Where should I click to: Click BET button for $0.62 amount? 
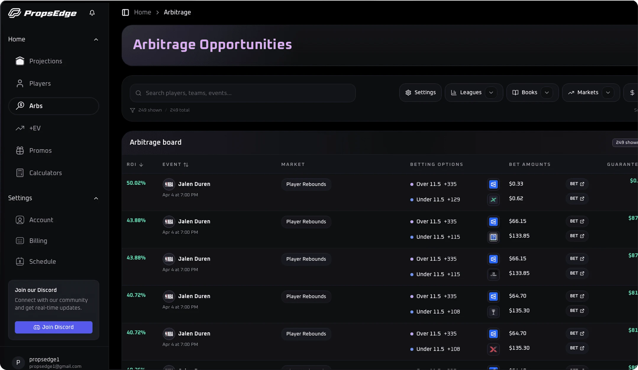[577, 199]
